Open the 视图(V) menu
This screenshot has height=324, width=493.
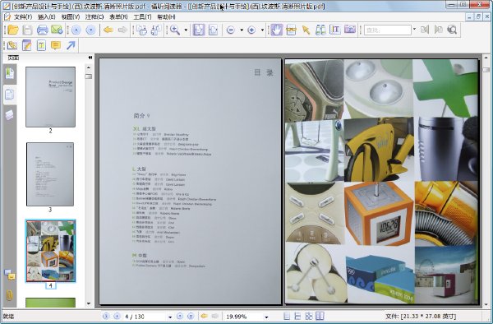click(x=71, y=17)
